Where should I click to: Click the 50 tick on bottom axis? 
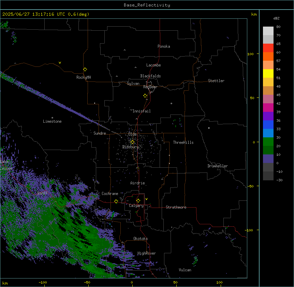click(175, 282)
